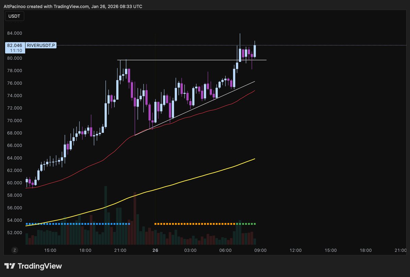410x277 pixels.
Task: Click the green dotted indicator segment
Action: click(246, 224)
